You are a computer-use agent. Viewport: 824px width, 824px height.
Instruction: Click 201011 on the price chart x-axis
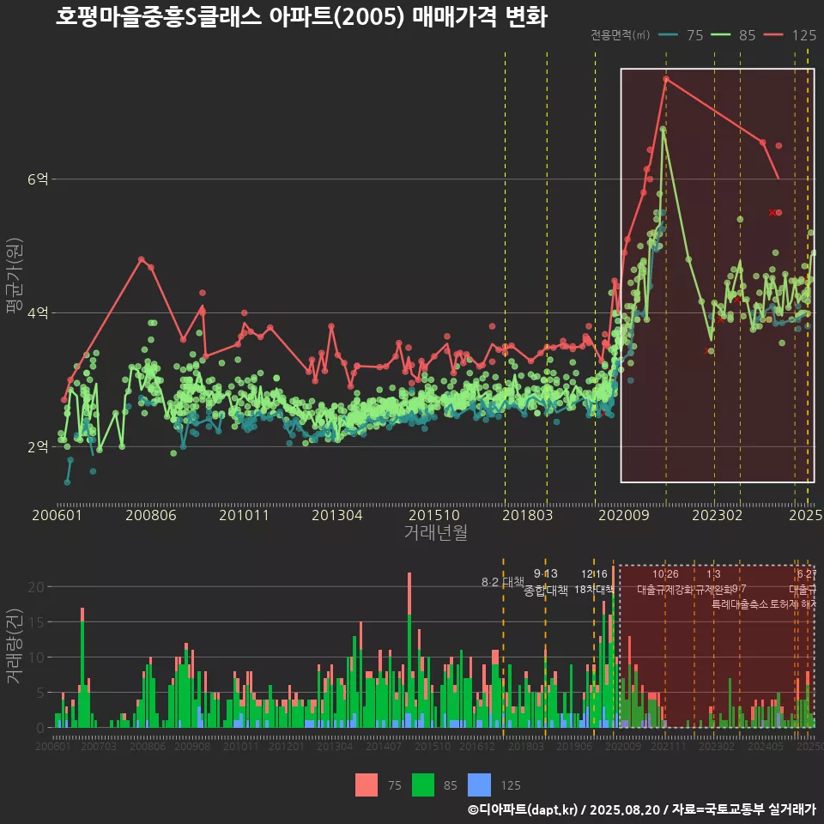(244, 515)
